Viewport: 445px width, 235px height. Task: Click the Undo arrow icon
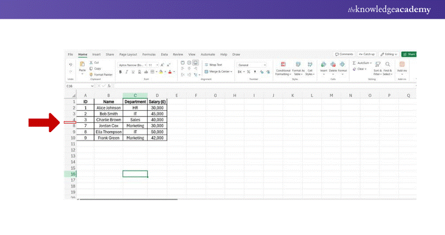70,65
